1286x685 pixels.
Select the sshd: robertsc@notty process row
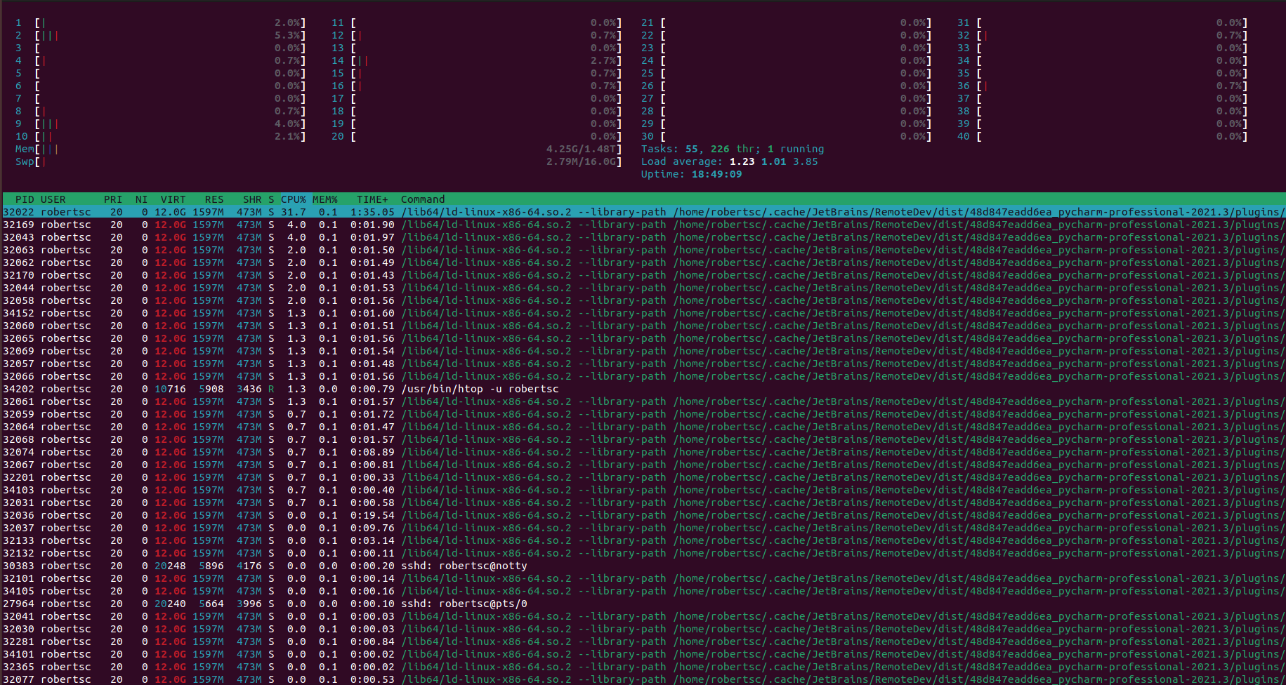(x=644, y=566)
